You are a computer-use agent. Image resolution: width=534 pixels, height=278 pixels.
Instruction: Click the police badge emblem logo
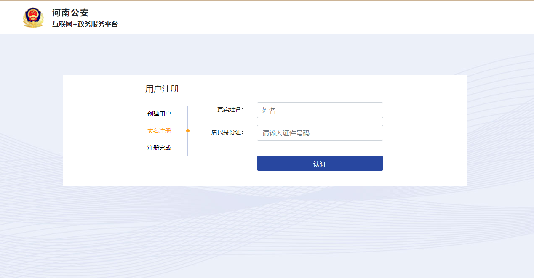tap(33, 18)
